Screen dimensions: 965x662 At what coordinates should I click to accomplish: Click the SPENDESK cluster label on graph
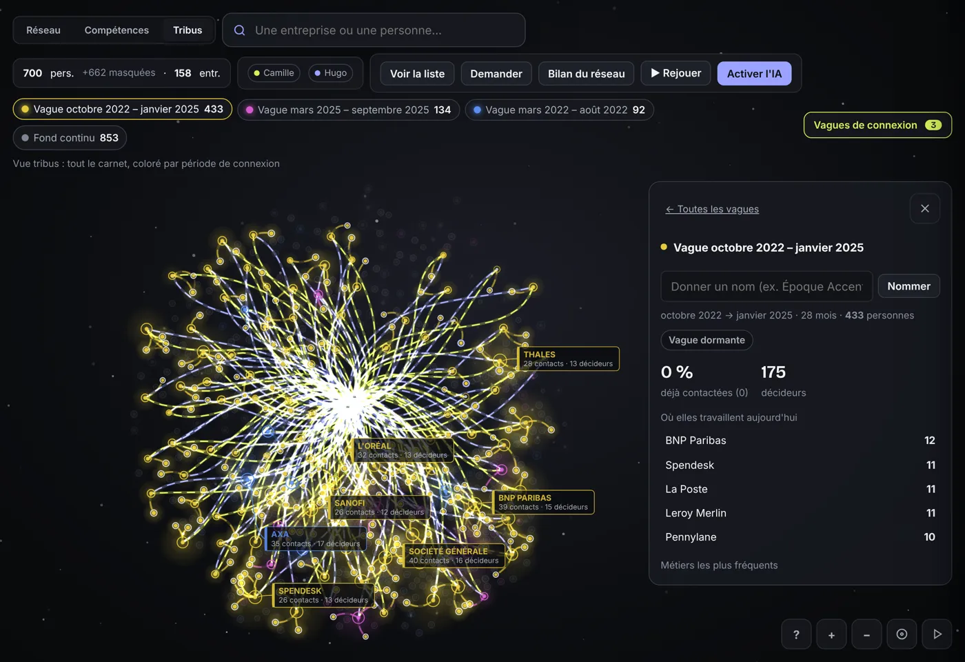point(324,595)
